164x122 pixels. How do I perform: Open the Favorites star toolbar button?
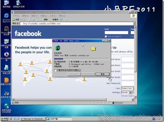[x=54, y=20]
